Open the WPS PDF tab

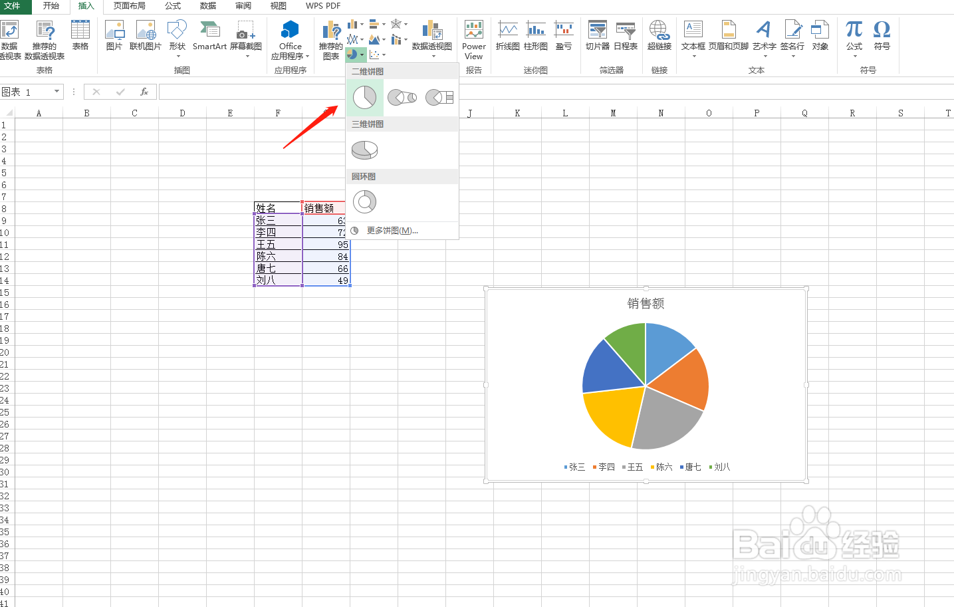323,6
